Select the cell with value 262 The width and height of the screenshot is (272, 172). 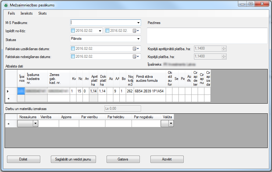click(x=130, y=91)
